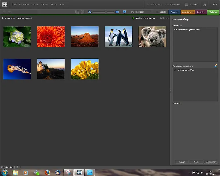Toggle the Details checkbox in toolbar
The height and width of the screenshot is (176, 220).
click(x=158, y=12)
